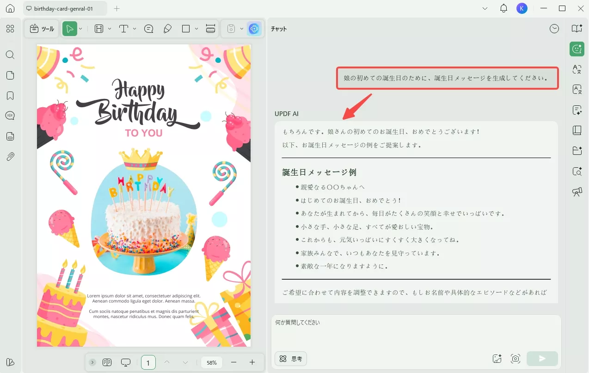Open the Comment tool
Screen dimensions: 589x373
tap(148, 28)
